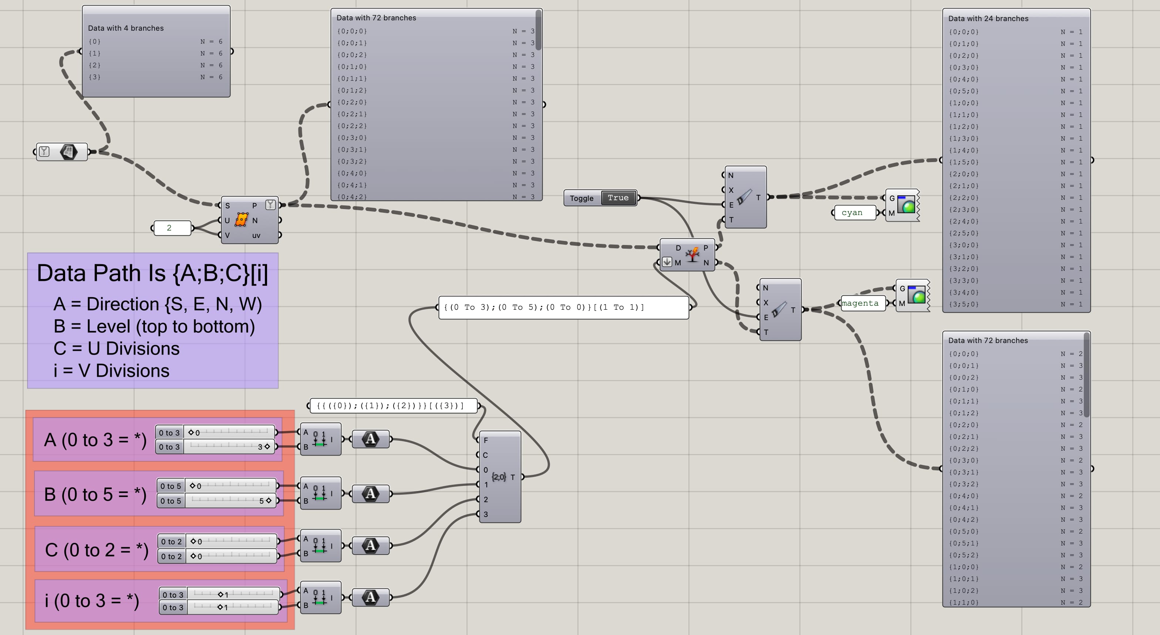Screen dimensions: 1160x635
Task: Toggle the filter icon on Divide Surface P output
Action: [270, 205]
